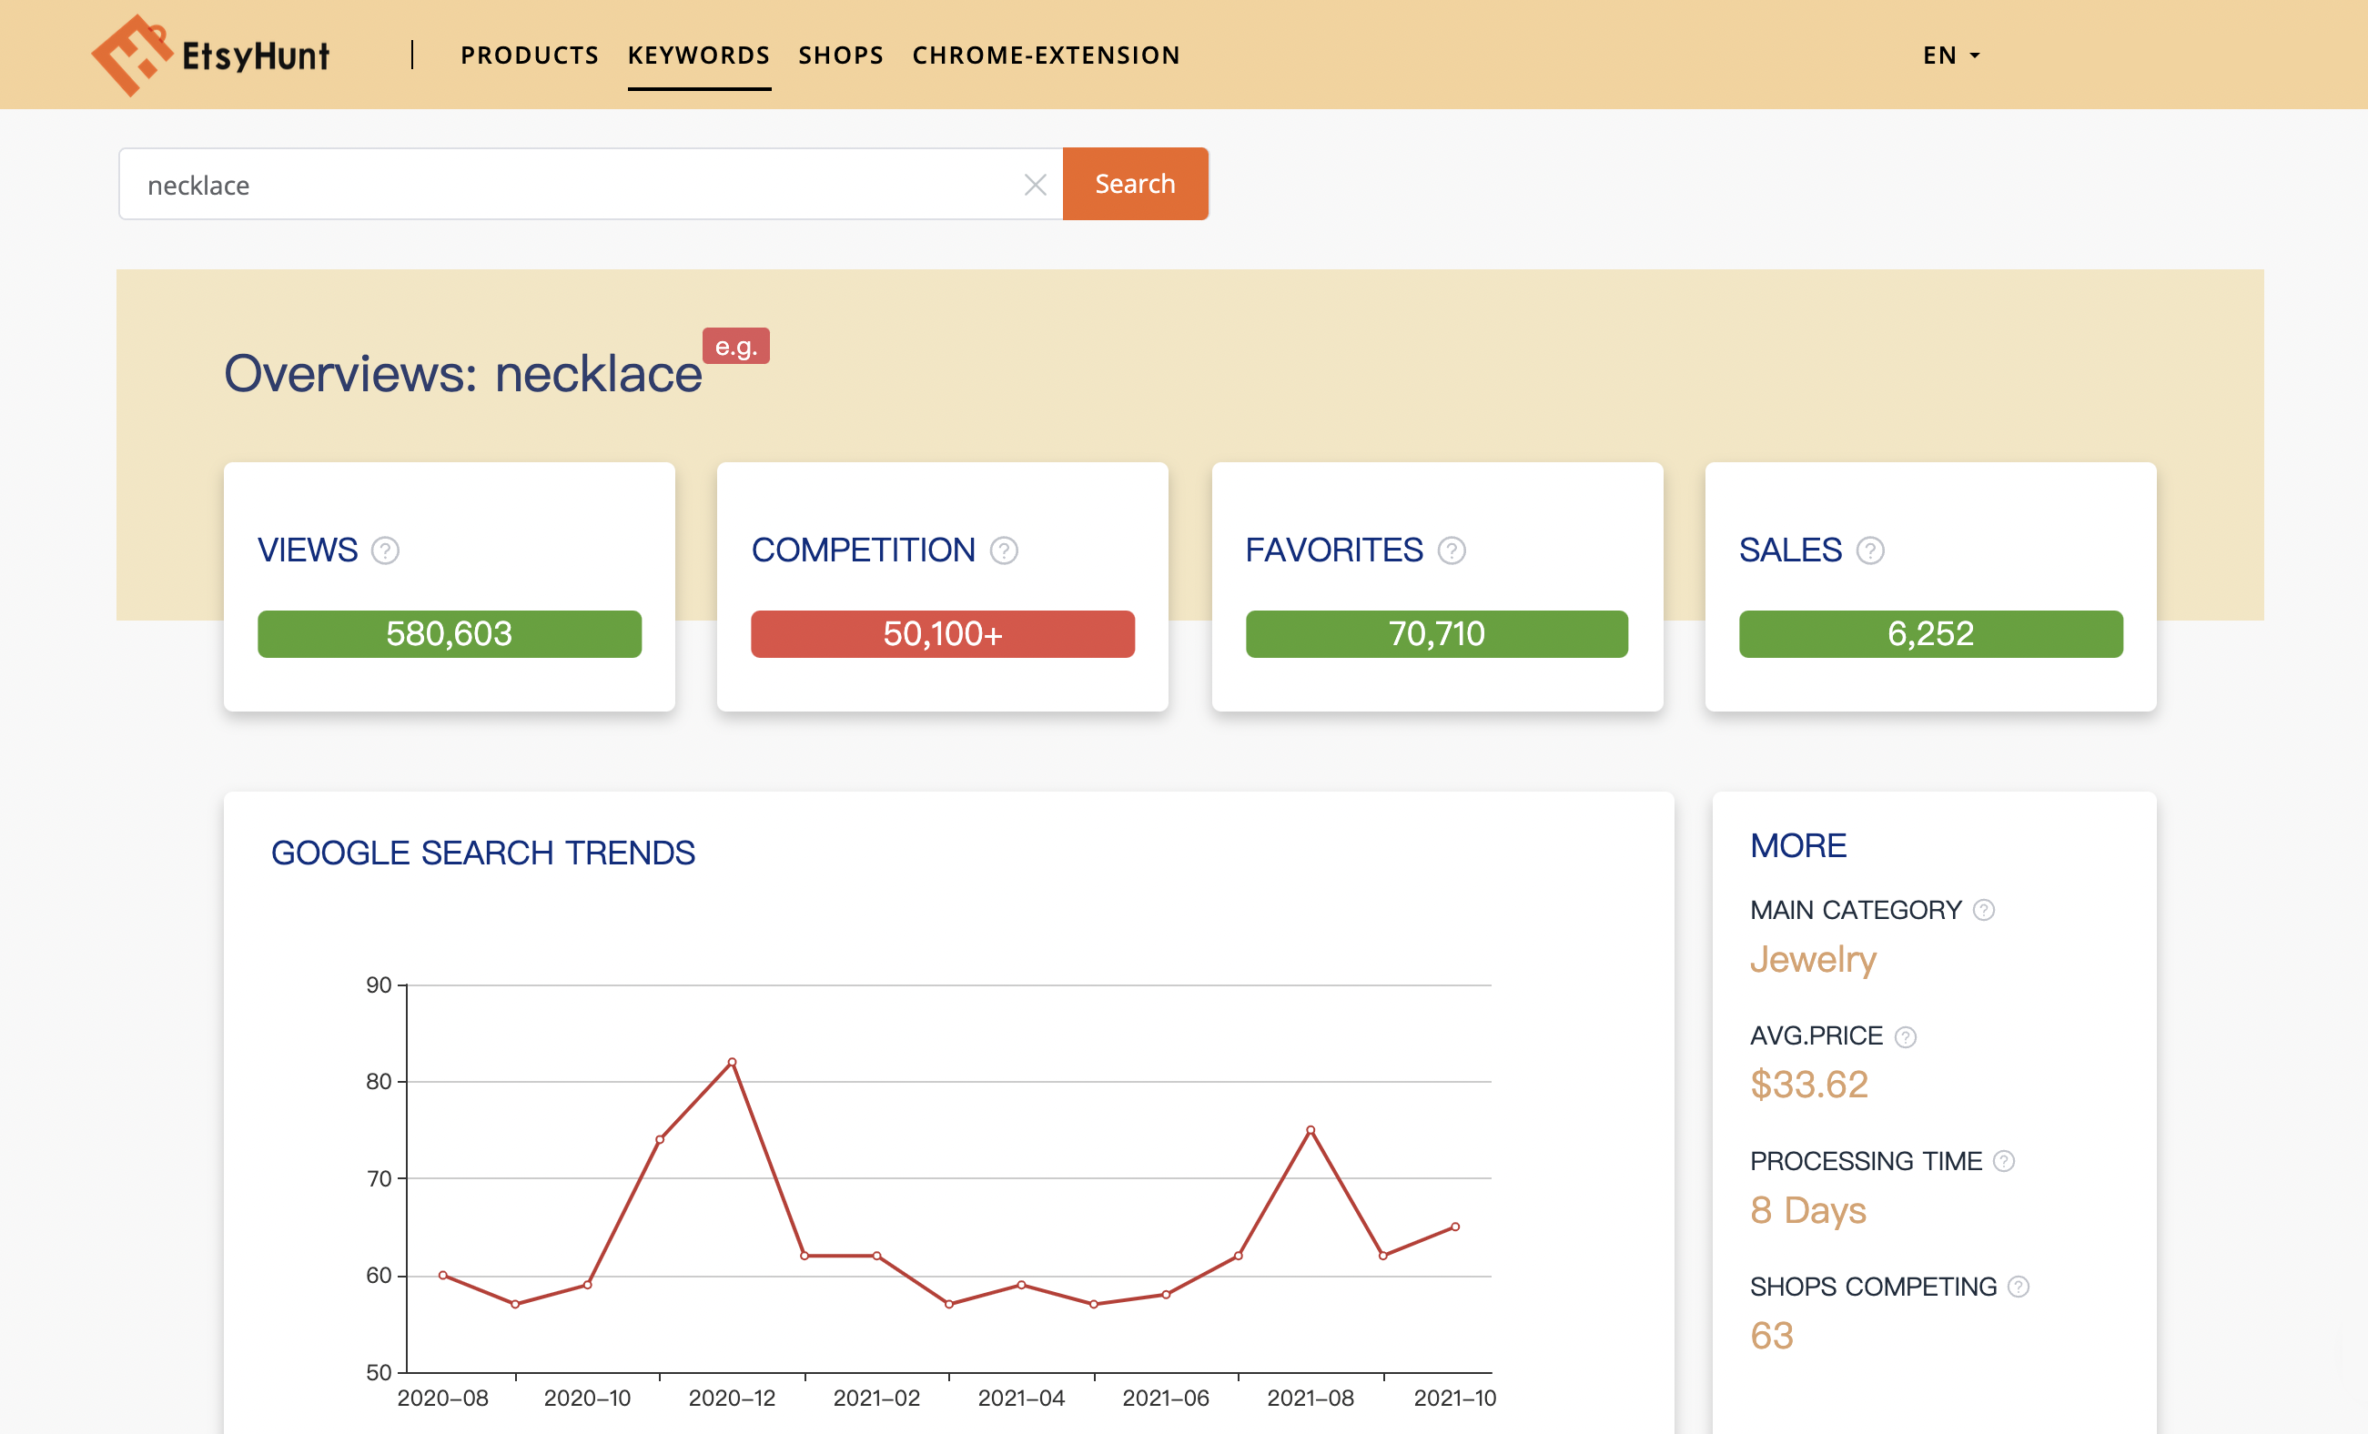
Task: Switch to the Products section
Action: point(530,55)
